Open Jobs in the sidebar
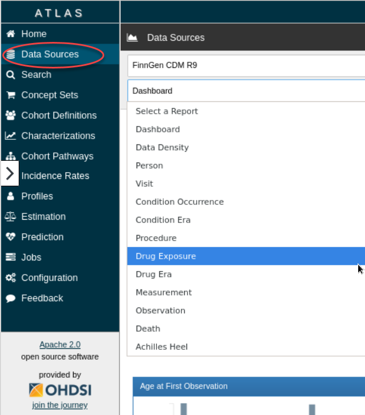 coord(31,257)
